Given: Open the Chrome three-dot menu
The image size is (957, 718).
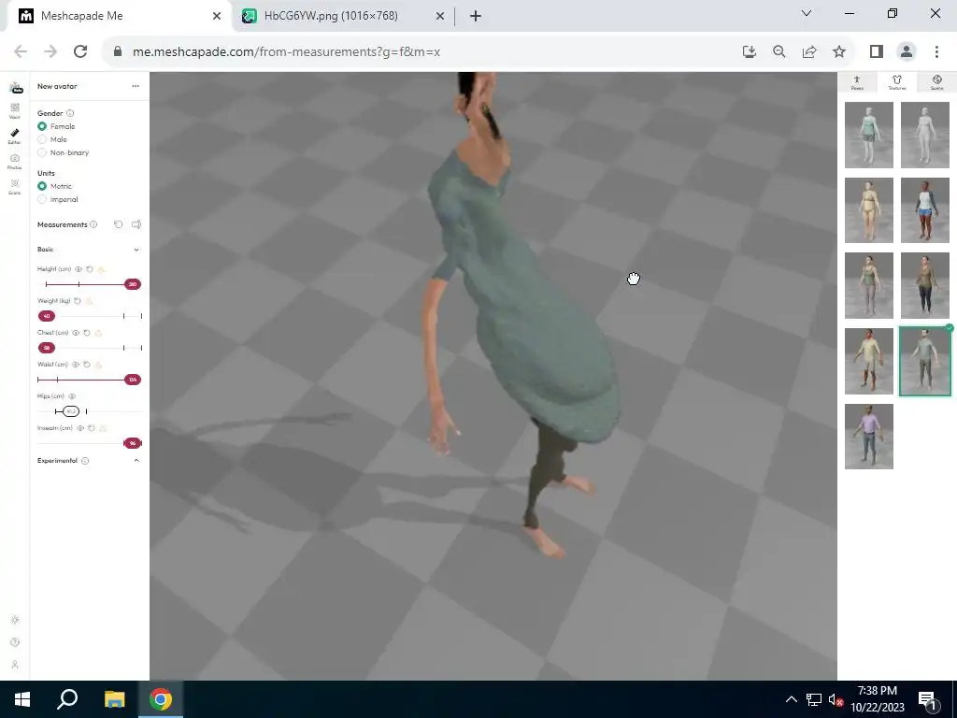Looking at the screenshot, I should coord(936,52).
